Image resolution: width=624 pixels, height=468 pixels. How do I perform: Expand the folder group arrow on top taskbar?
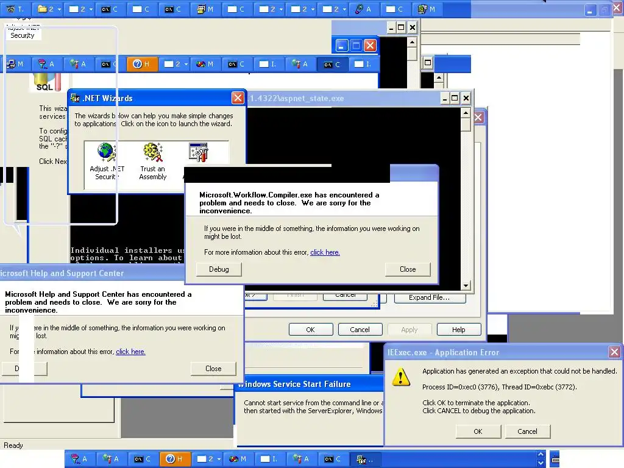point(59,9)
